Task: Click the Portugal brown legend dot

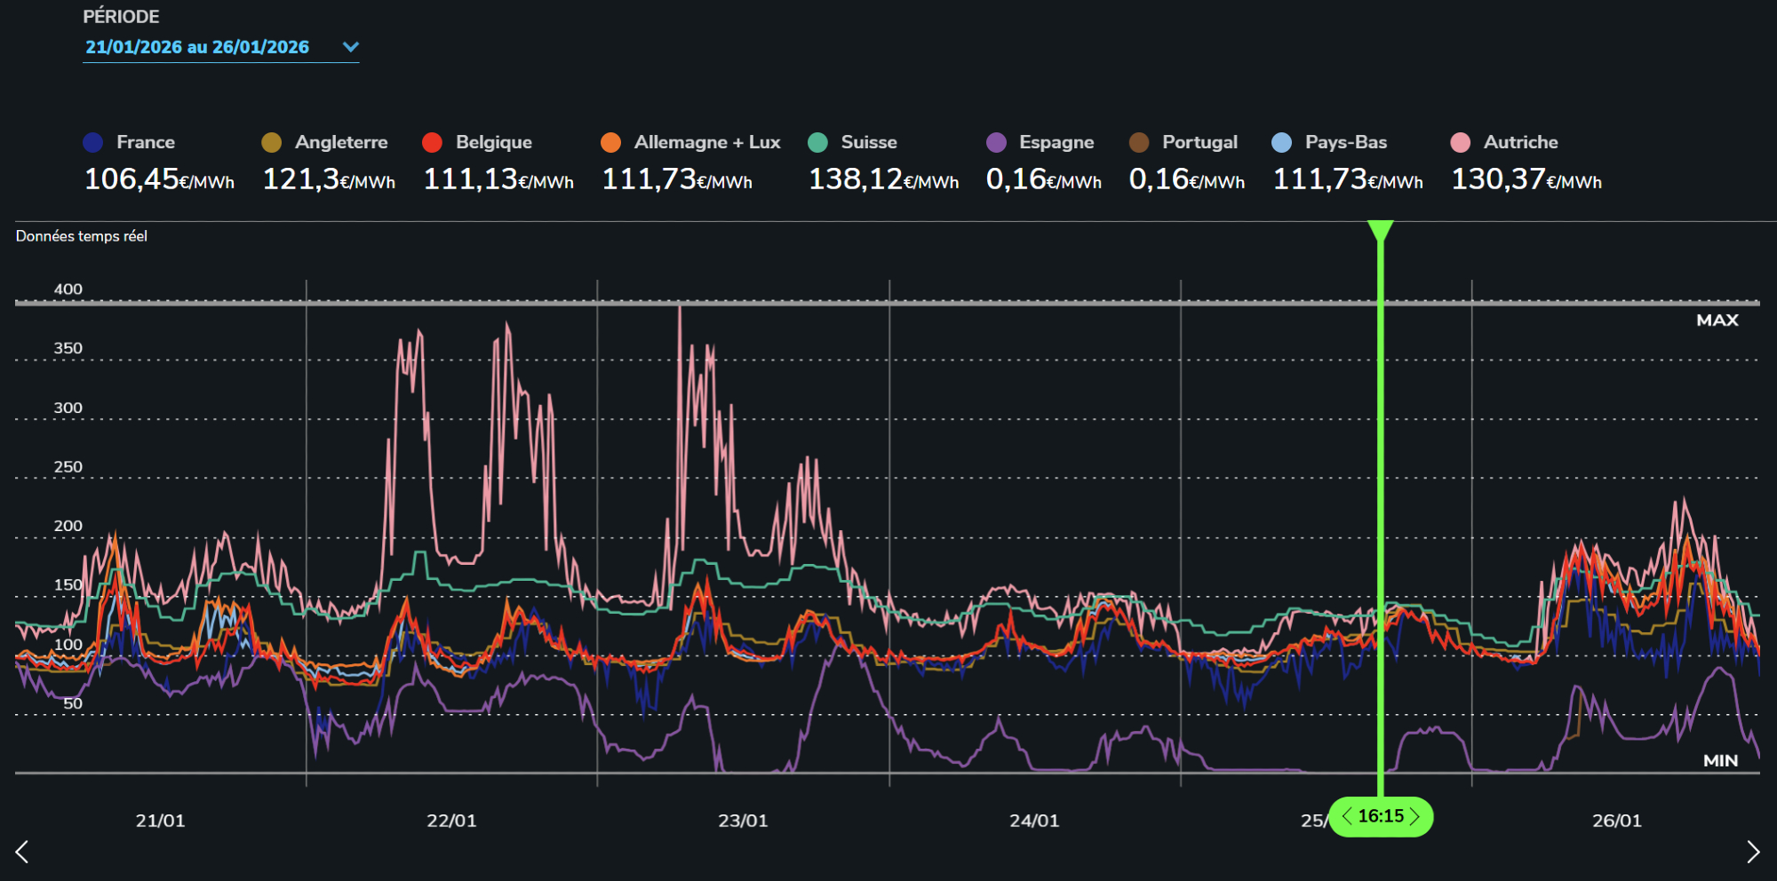Action: [1139, 142]
